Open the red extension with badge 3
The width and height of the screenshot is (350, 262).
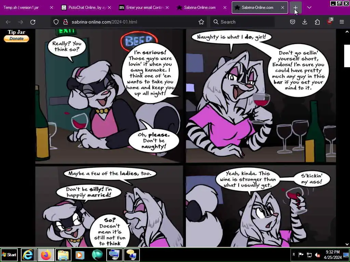pyautogui.click(x=330, y=21)
